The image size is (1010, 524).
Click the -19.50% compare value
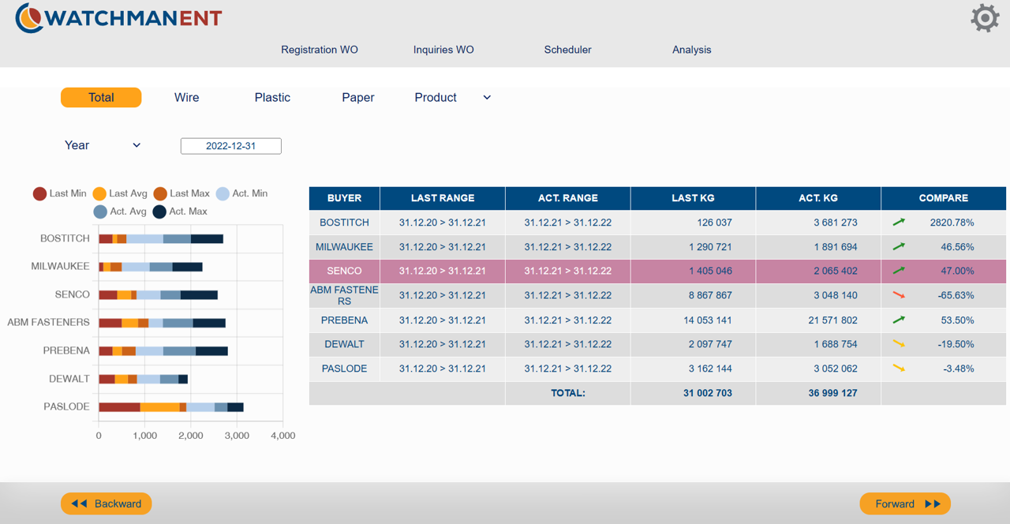(x=955, y=344)
